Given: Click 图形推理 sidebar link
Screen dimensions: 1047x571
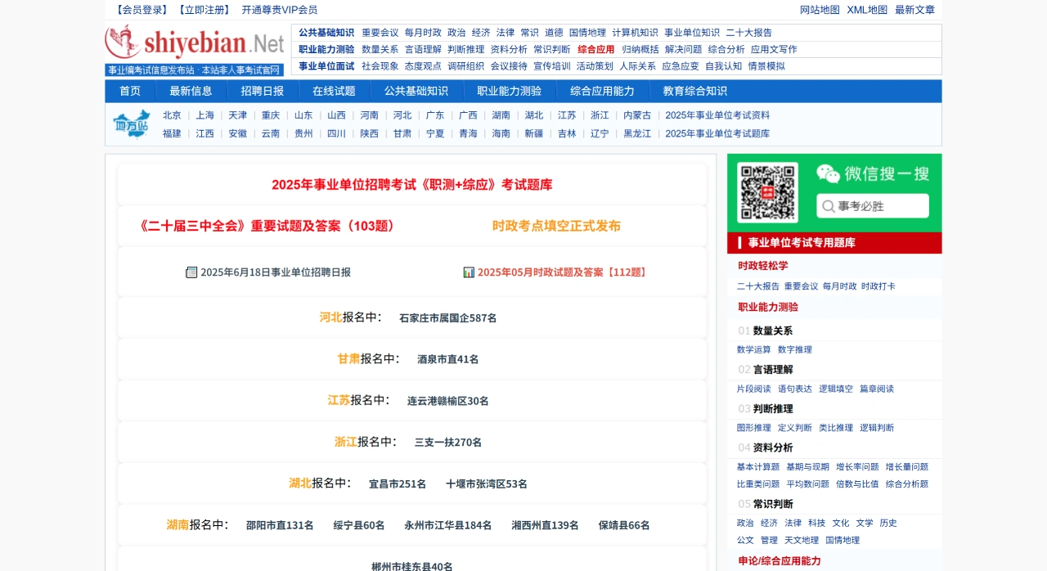Looking at the screenshot, I should pyautogui.click(x=753, y=428).
